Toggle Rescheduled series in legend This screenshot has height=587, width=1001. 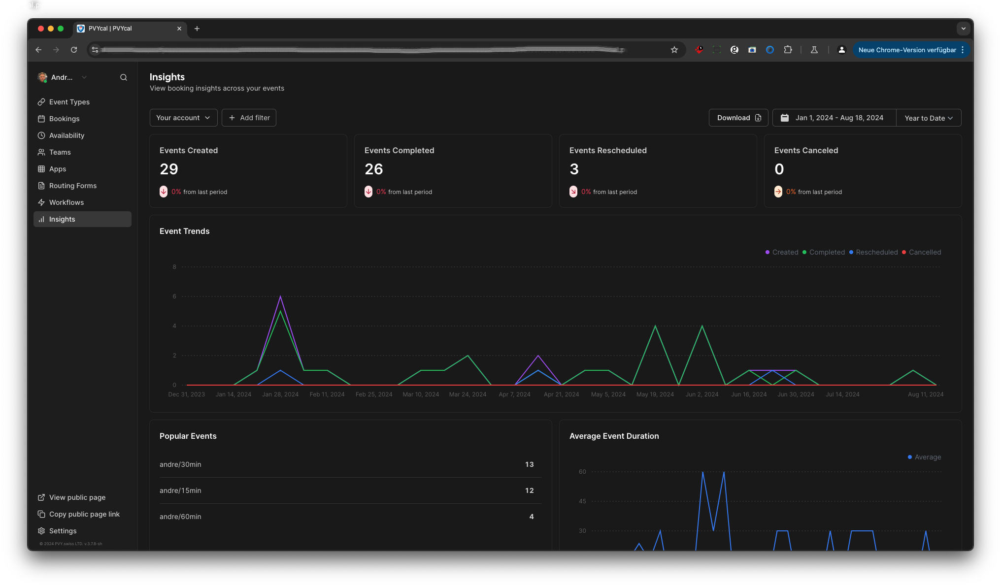tap(873, 252)
